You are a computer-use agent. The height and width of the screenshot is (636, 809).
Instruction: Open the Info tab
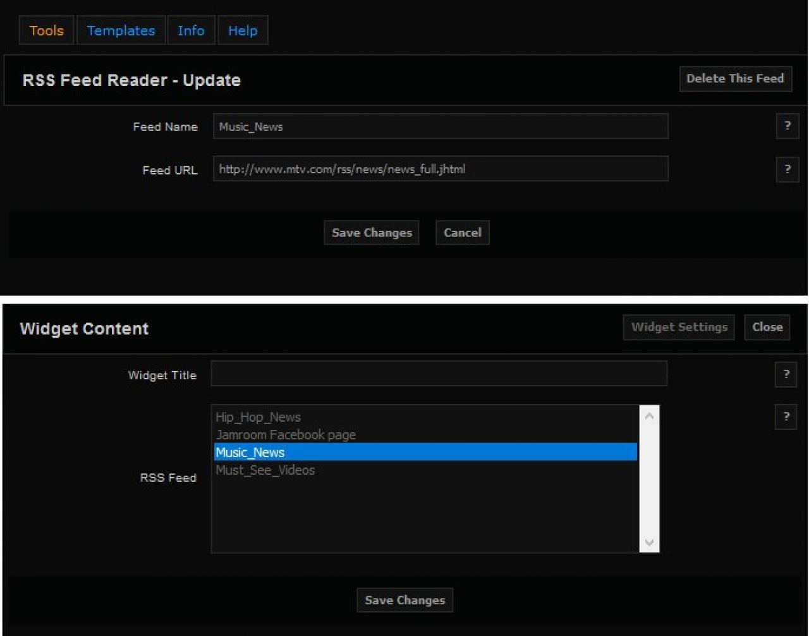pos(191,30)
